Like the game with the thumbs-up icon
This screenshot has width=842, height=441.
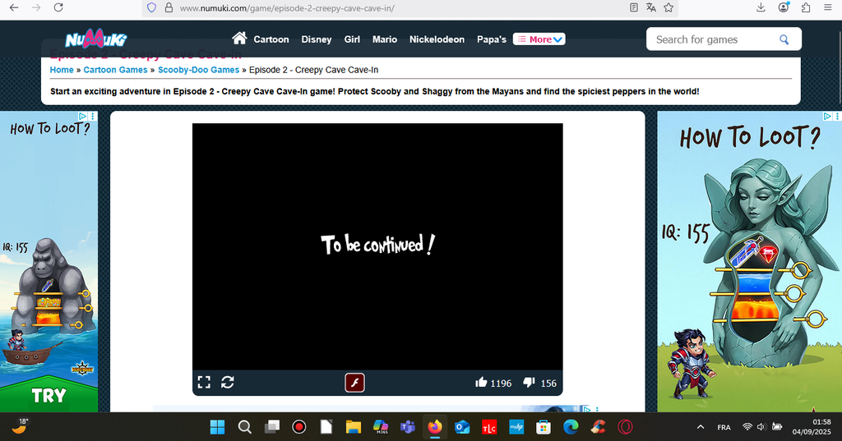coord(481,382)
